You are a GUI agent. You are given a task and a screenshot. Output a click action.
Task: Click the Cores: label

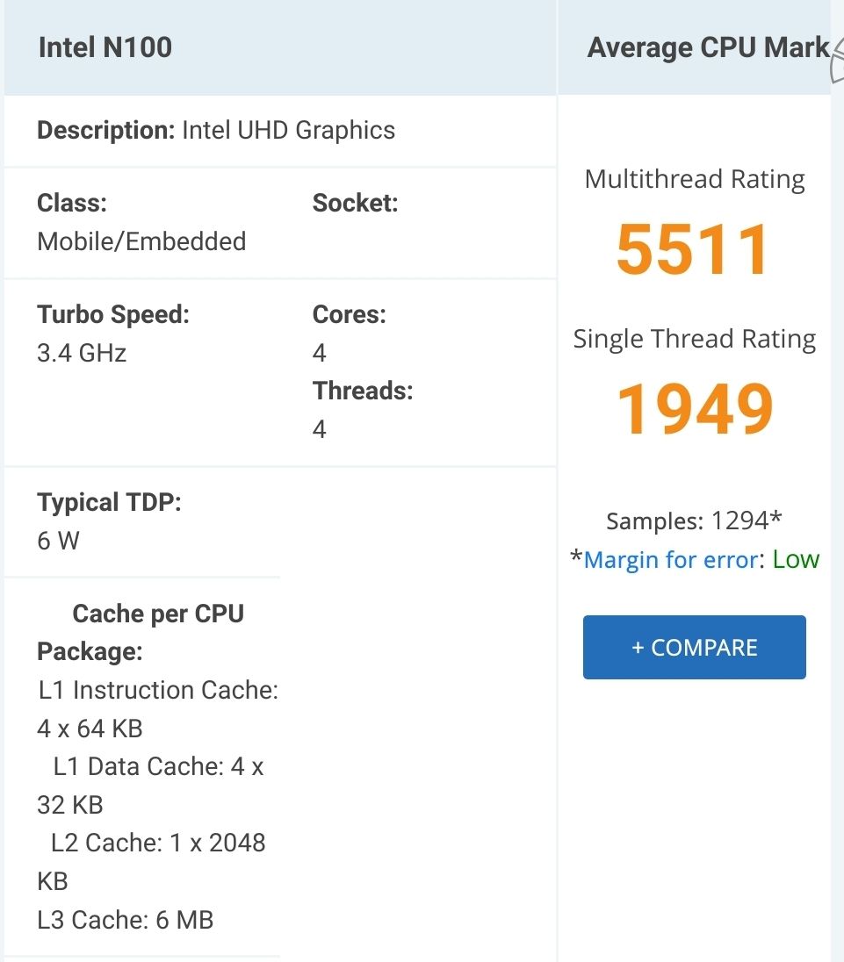click(349, 315)
